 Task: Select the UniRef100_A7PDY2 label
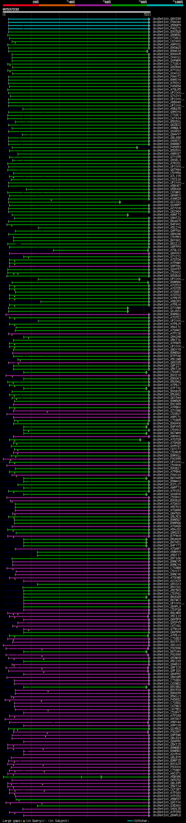coord(167,83)
